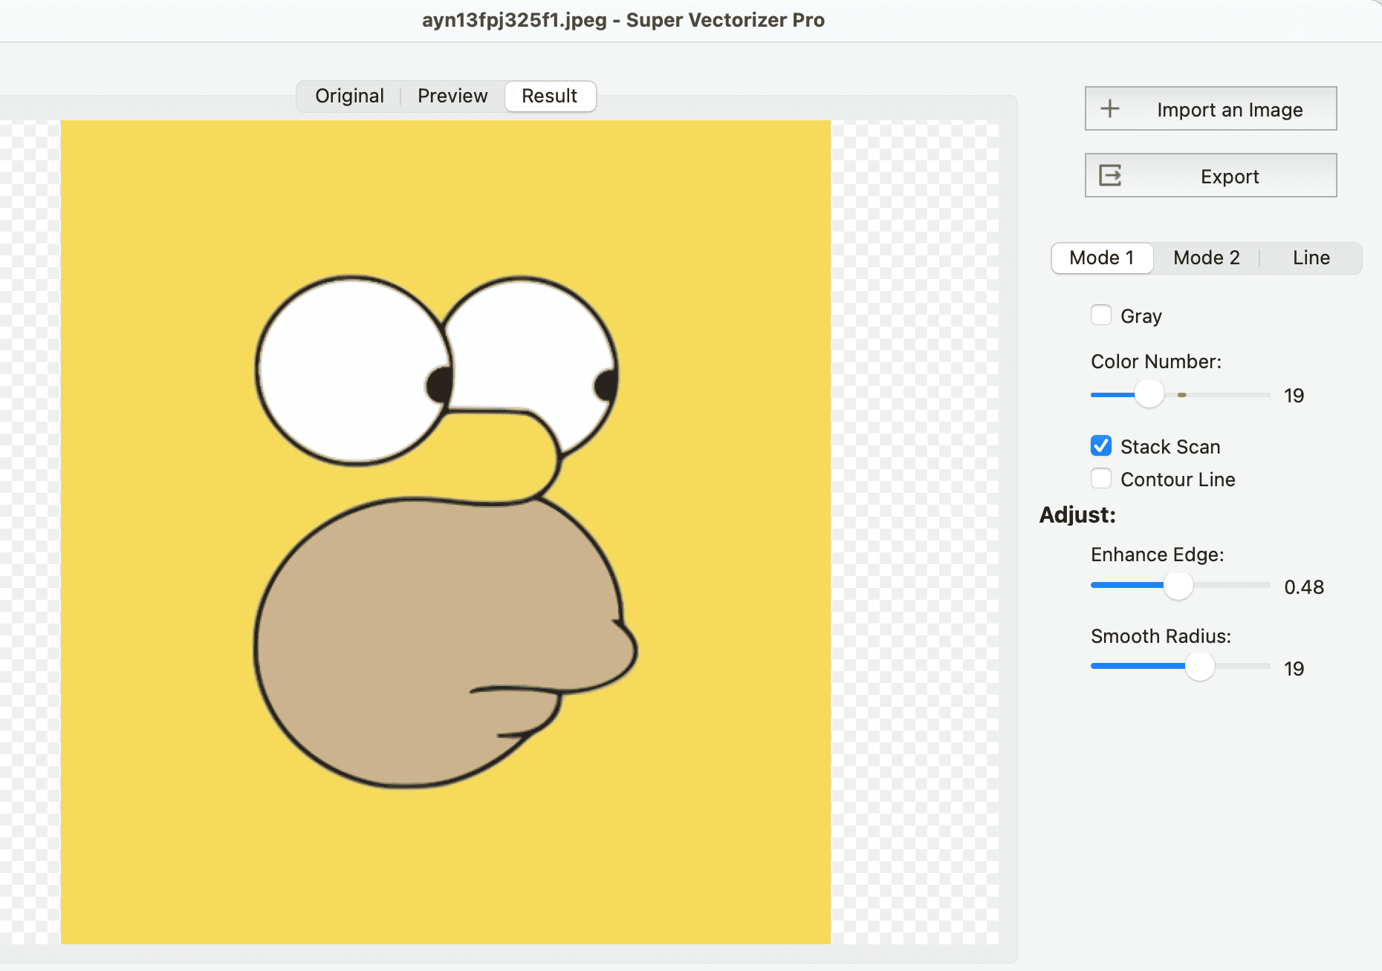The height and width of the screenshot is (971, 1382).
Task: Switch to the Preview view tab
Action: (x=452, y=96)
